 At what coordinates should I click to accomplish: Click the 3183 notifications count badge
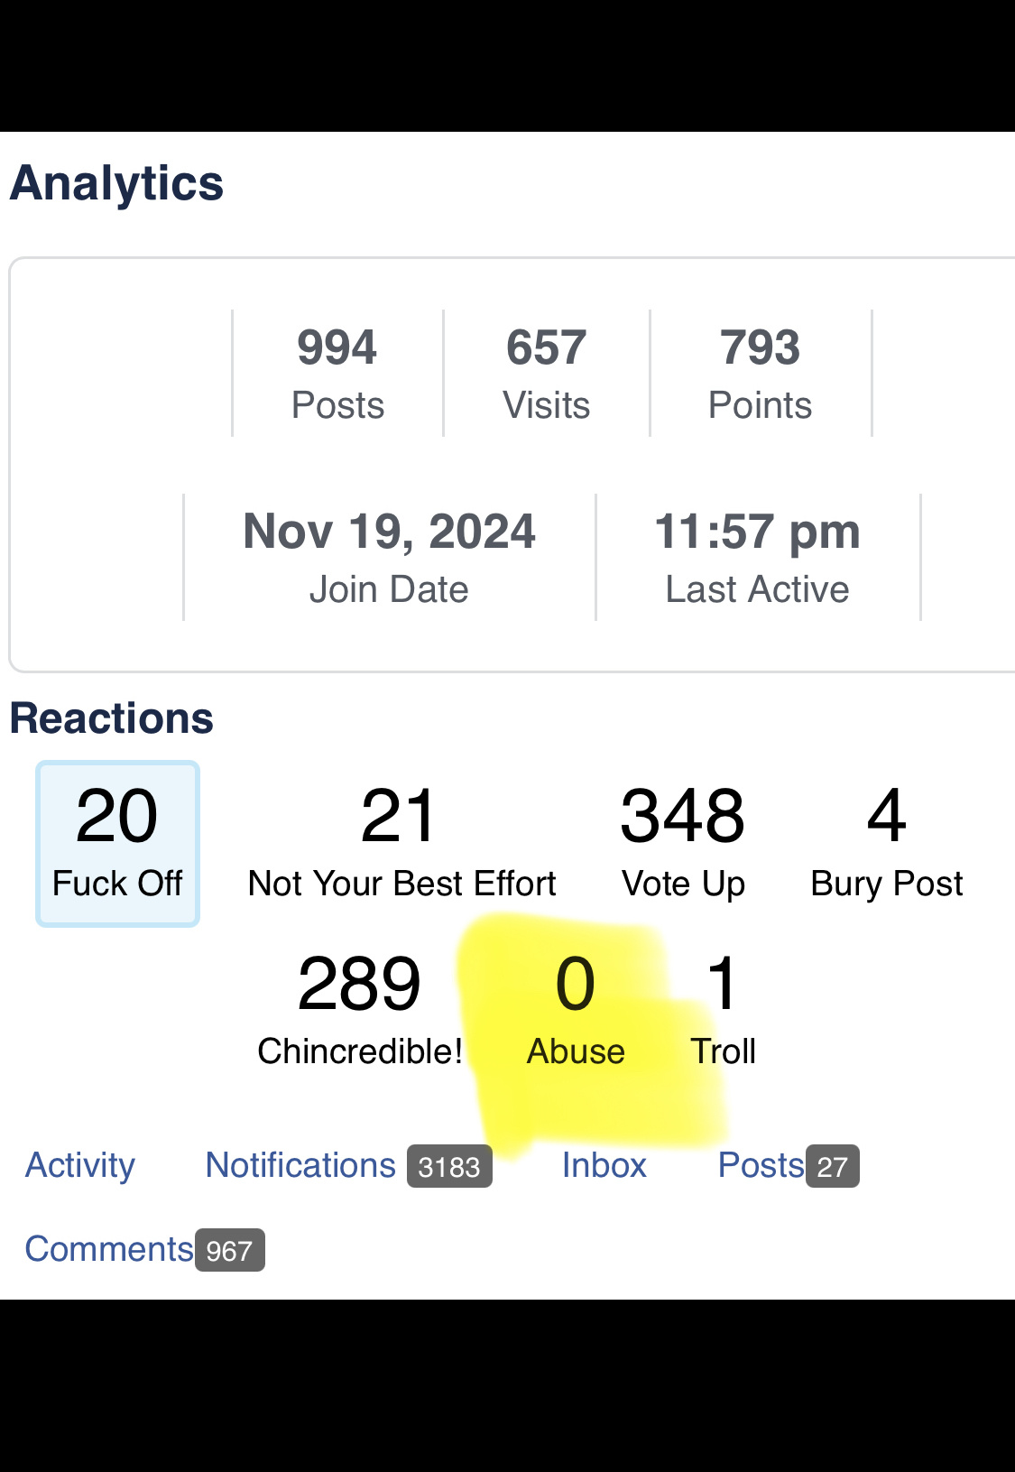click(x=449, y=1167)
